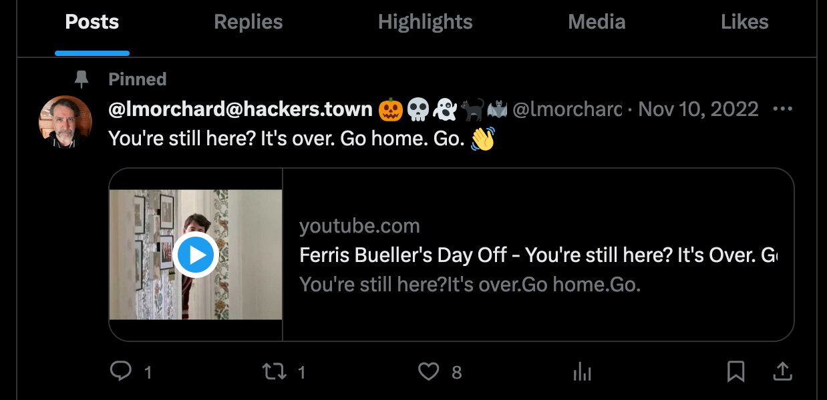Open the Likes tab
827x400 pixels.
(x=745, y=22)
